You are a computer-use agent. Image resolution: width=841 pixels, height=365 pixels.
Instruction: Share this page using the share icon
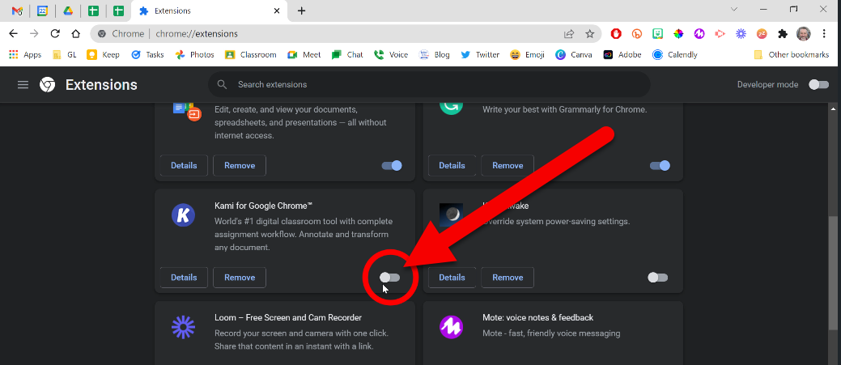click(569, 34)
